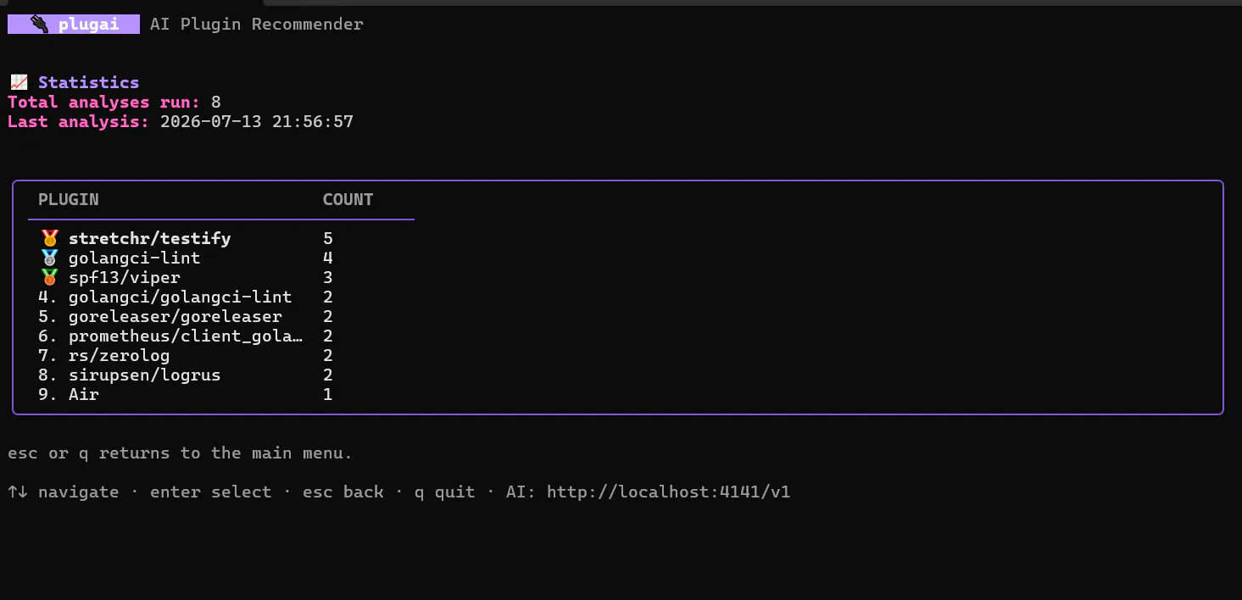1242x600 pixels.
Task: Click count 1 for Air
Action: coord(328,394)
